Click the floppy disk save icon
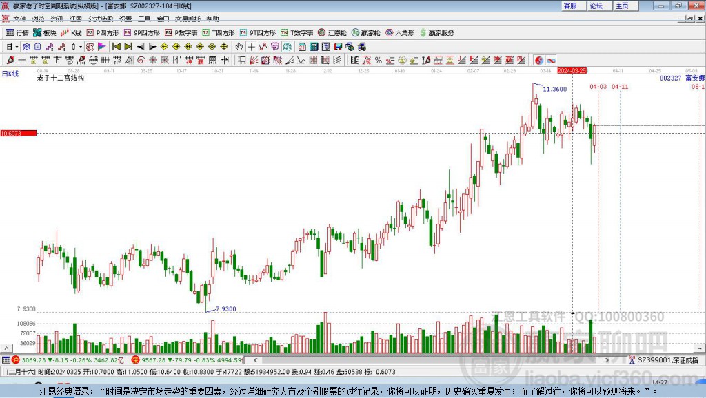Image resolution: width=706 pixels, height=398 pixels. coord(338,47)
